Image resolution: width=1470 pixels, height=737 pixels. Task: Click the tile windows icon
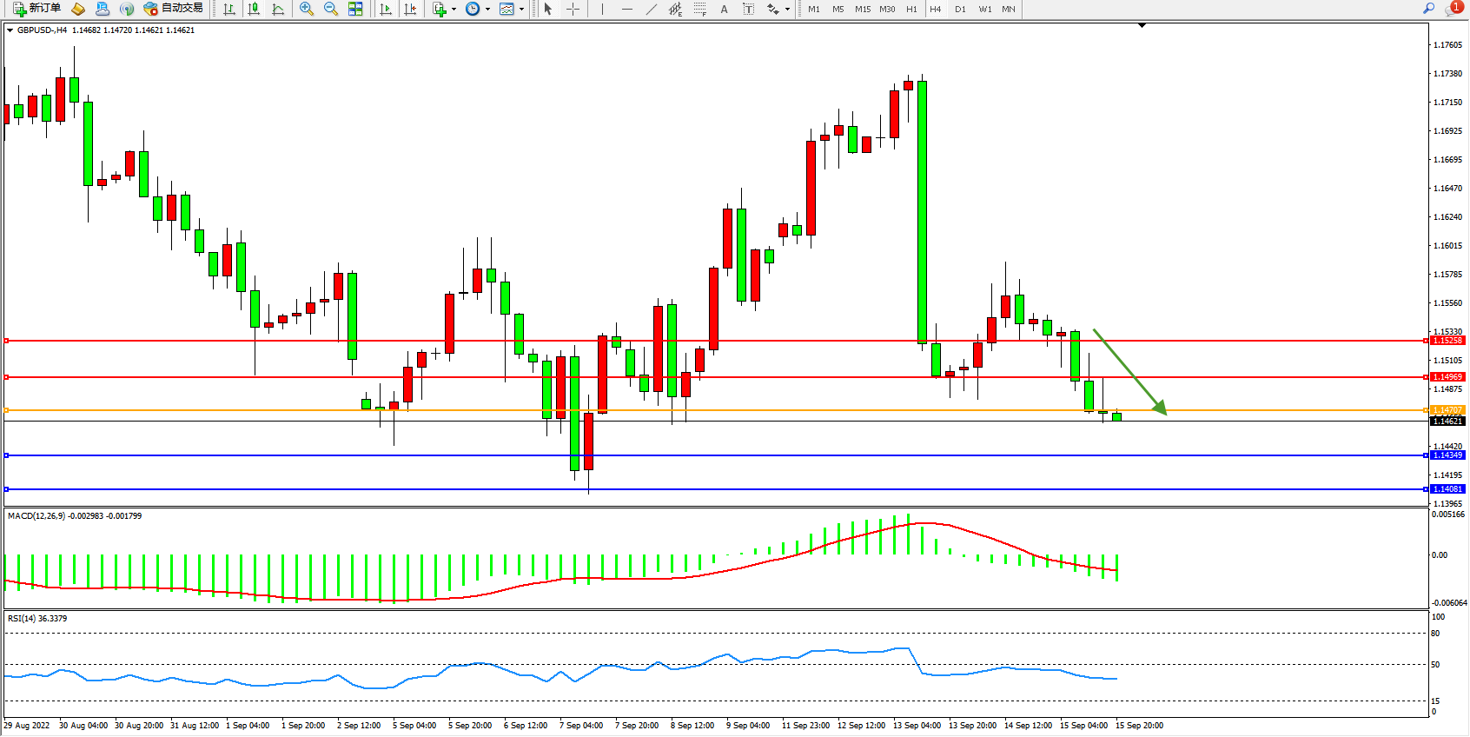pyautogui.click(x=355, y=9)
